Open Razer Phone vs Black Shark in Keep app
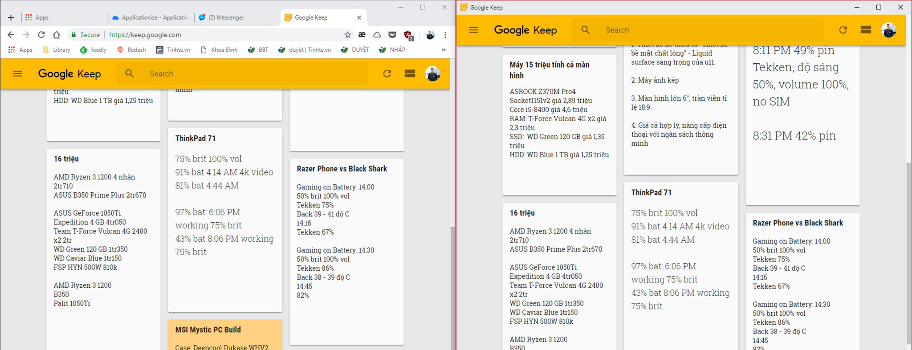912x350 pixels. (802, 281)
